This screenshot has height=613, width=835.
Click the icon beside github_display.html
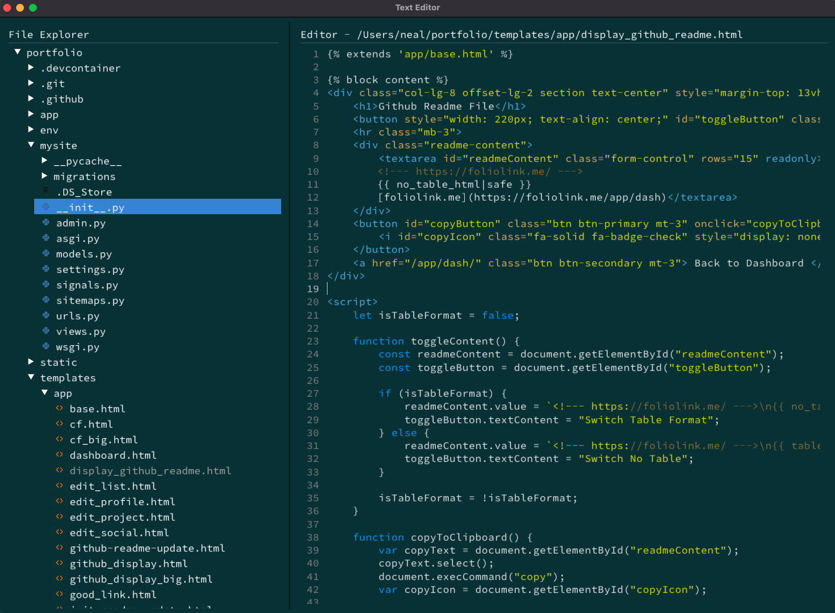[59, 563]
